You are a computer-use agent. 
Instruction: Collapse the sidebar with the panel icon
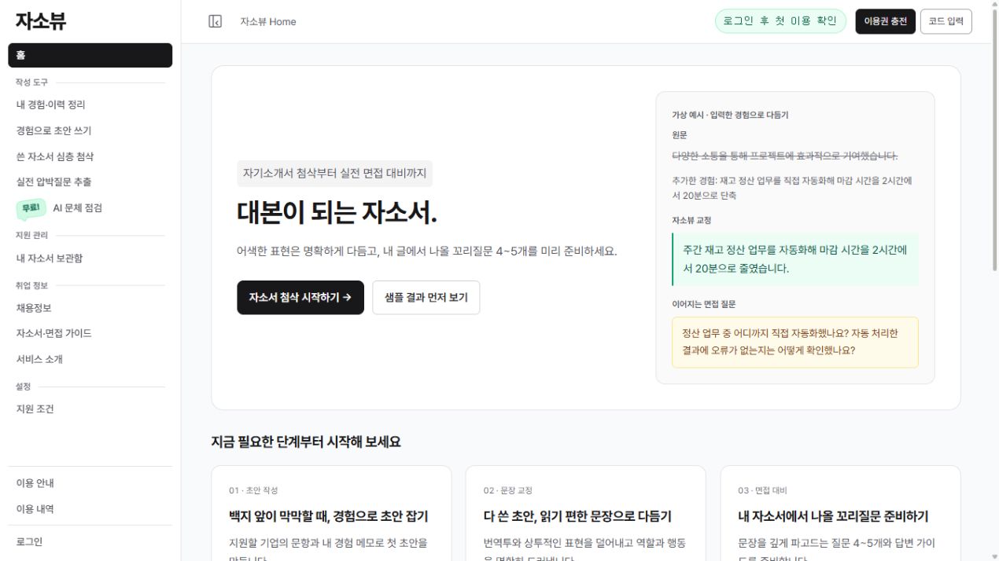(215, 21)
